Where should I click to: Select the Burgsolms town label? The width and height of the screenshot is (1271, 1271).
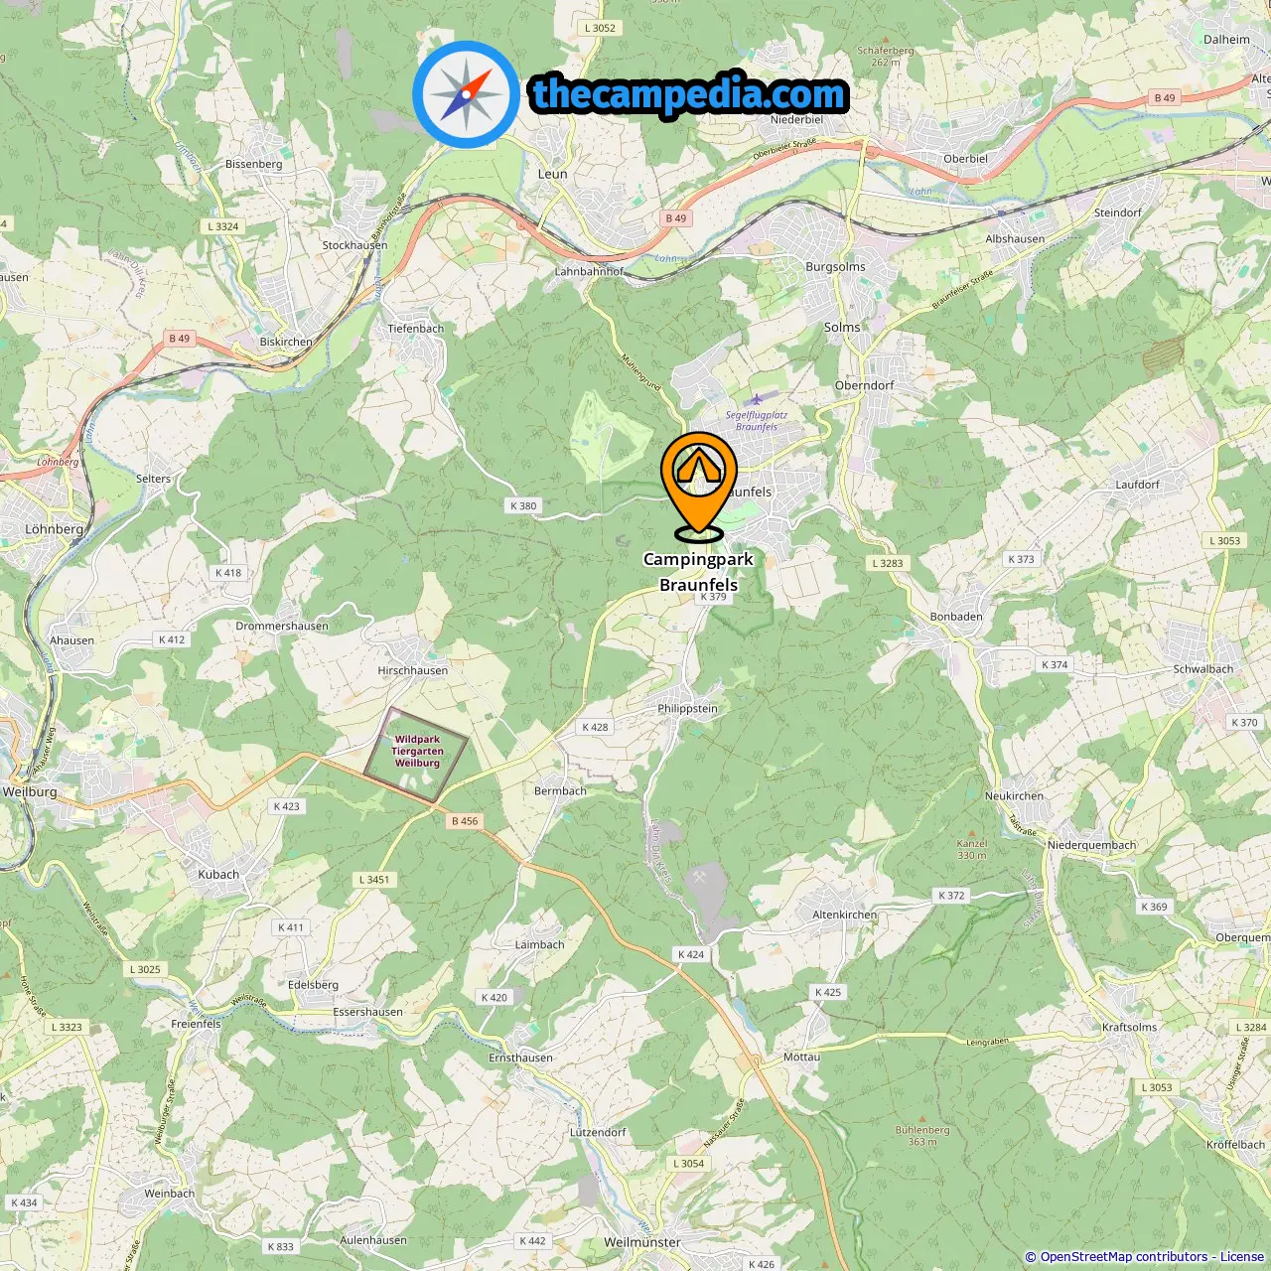click(835, 267)
